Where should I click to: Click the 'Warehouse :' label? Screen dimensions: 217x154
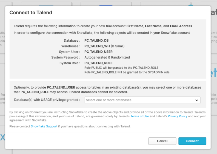pyautogui.click(x=71, y=46)
